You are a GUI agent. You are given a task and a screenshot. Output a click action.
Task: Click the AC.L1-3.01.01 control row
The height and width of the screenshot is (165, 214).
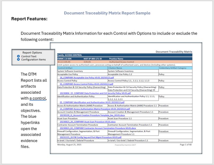[x=125, y=62]
